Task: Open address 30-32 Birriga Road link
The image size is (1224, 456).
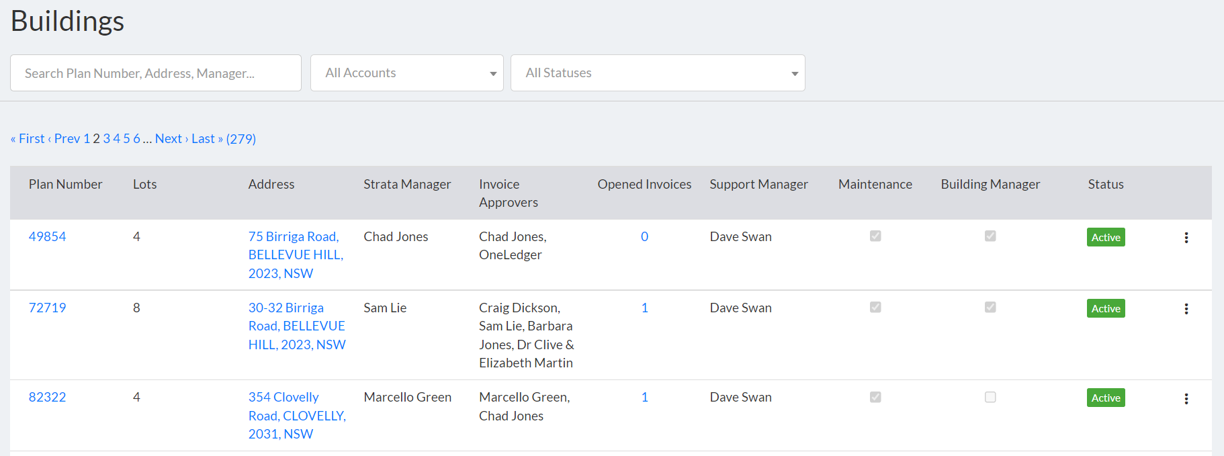Action: click(x=297, y=326)
